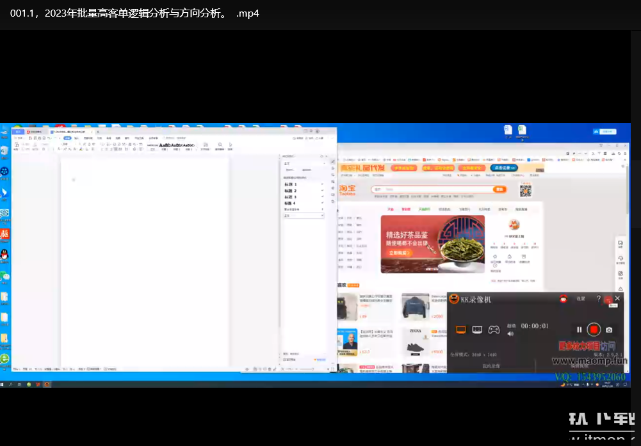Screen dimensions: 641x446
Task: Open 设置 in KK录像机
Action: click(x=580, y=299)
